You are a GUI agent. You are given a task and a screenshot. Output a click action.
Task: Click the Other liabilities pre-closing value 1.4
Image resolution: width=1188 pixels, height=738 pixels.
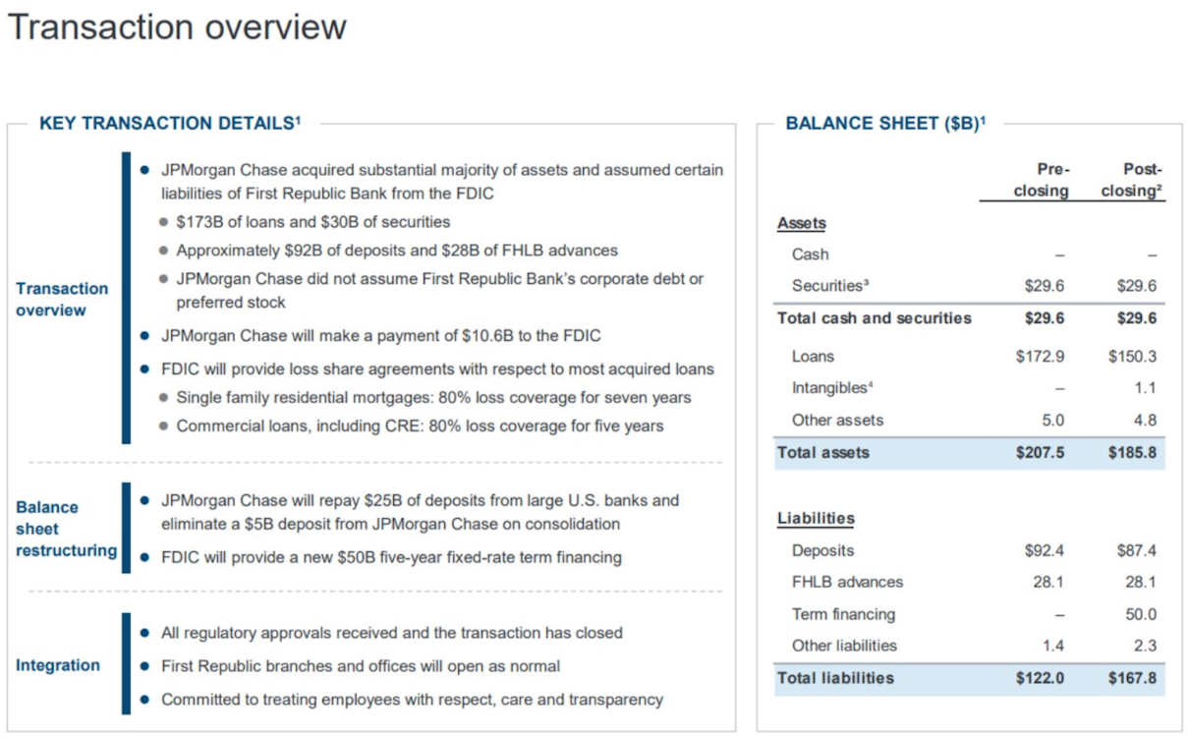pyautogui.click(x=1055, y=646)
